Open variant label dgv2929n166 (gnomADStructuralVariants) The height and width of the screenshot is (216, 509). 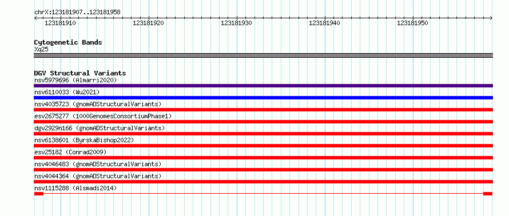coord(100,128)
